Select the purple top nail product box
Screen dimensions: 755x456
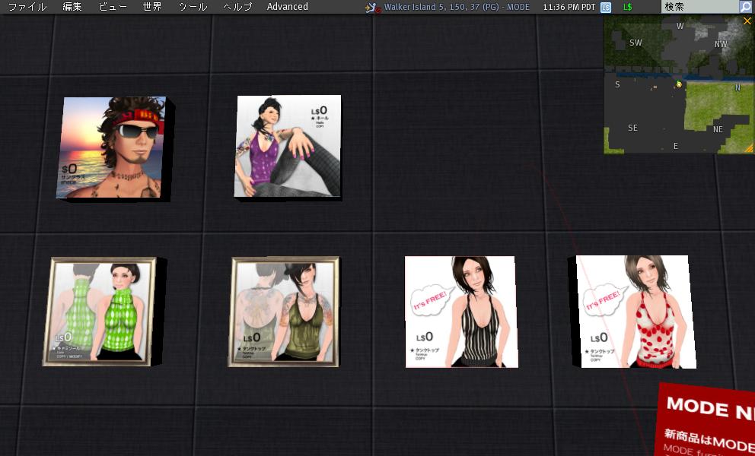288,146
